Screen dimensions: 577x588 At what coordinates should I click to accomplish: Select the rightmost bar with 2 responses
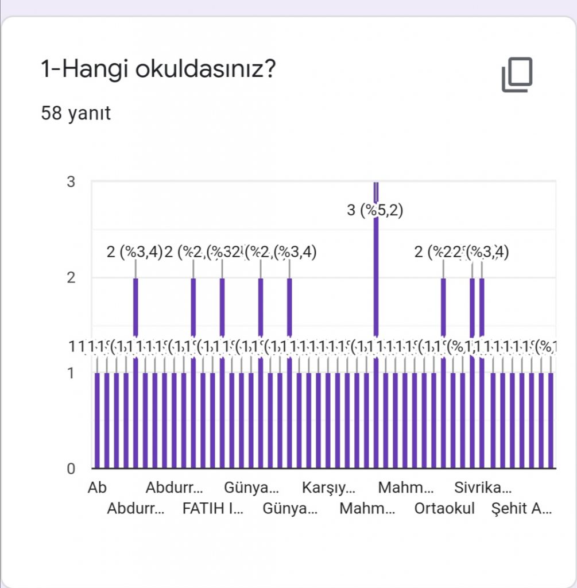pos(482,373)
